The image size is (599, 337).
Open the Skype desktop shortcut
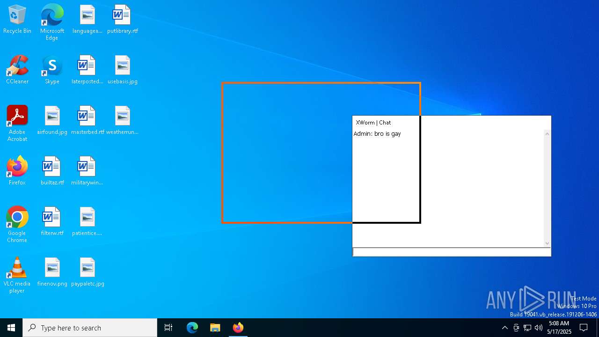coord(52,70)
